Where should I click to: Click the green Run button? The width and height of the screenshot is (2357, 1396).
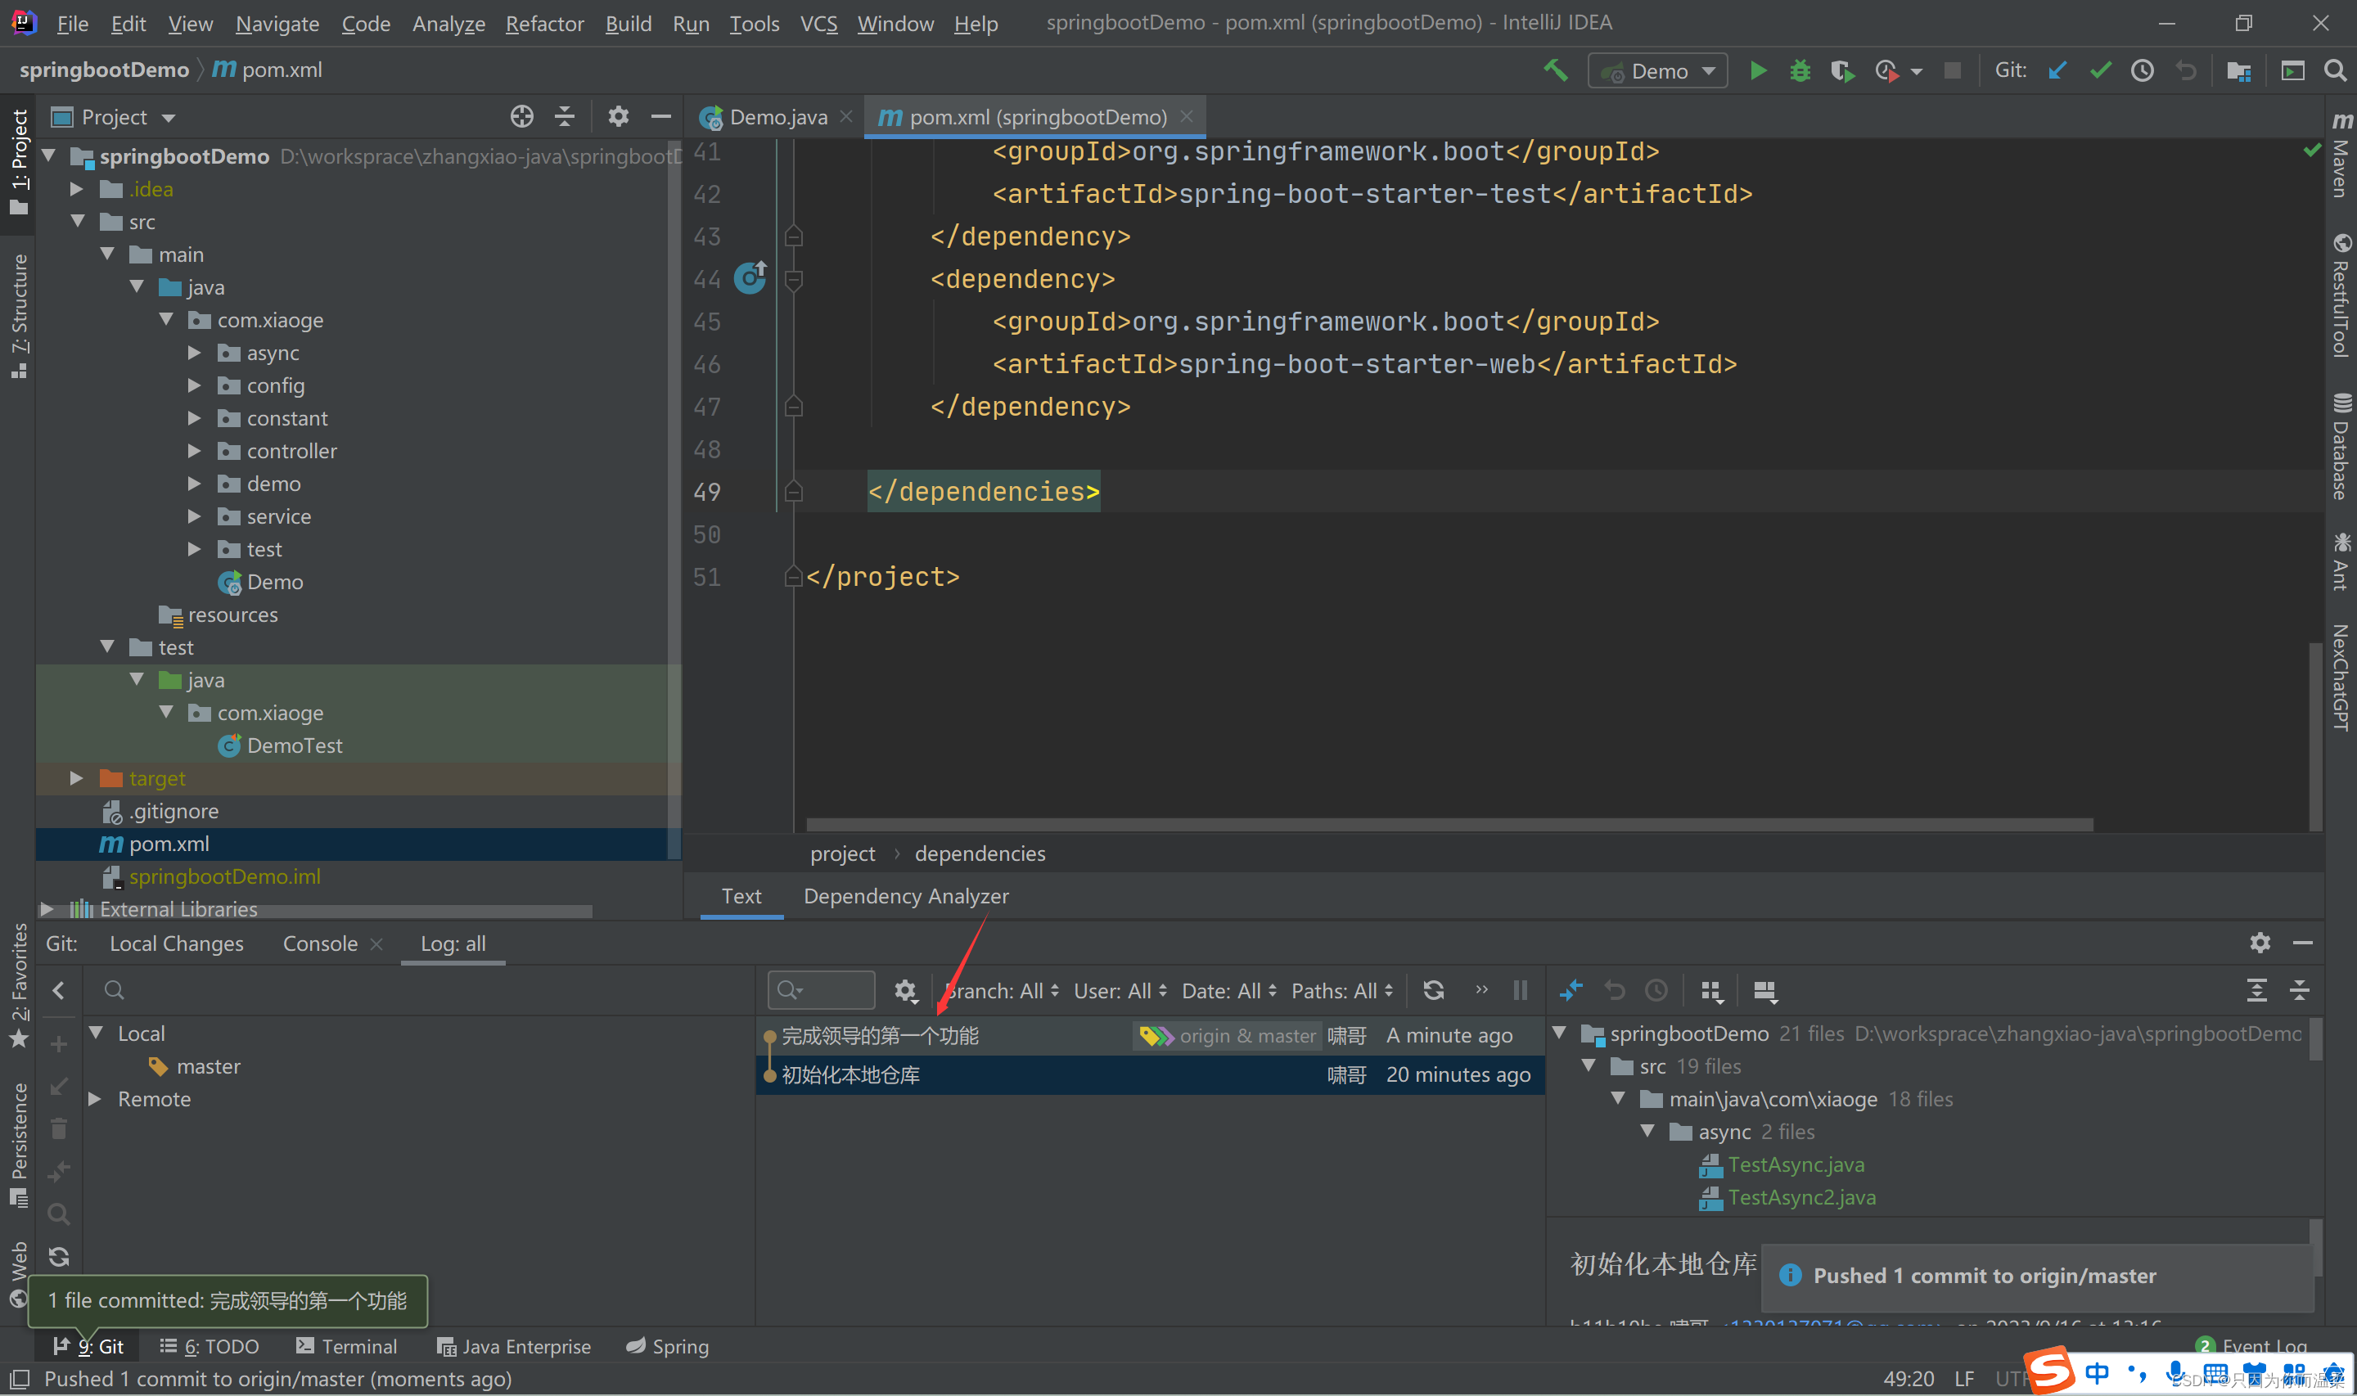(1757, 70)
